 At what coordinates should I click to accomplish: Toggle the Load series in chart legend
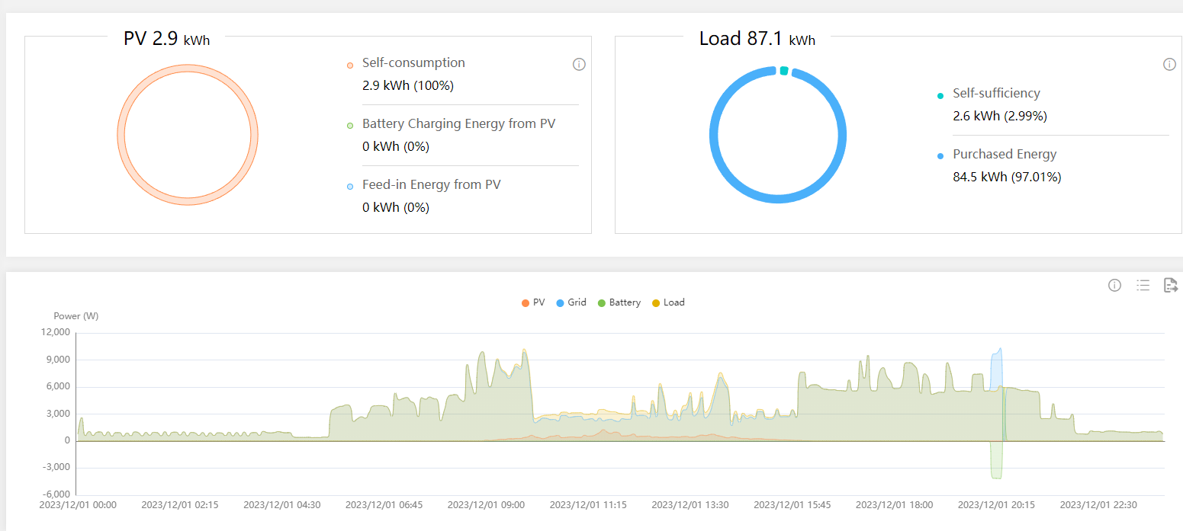(668, 302)
